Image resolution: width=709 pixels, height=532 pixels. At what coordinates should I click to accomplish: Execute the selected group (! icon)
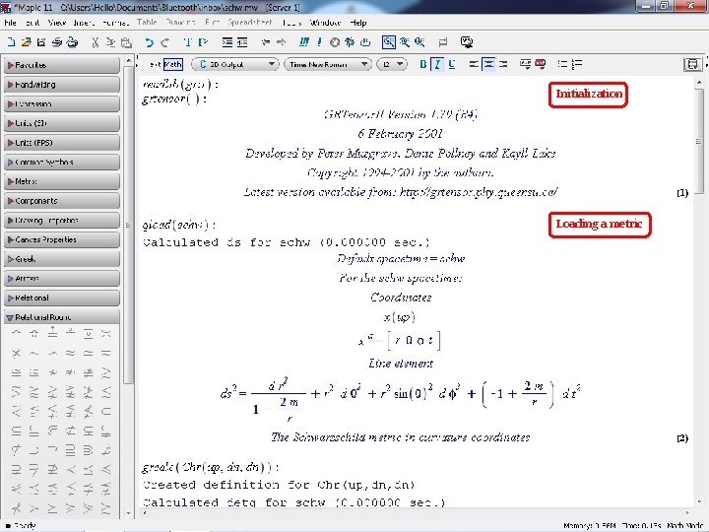point(319,42)
